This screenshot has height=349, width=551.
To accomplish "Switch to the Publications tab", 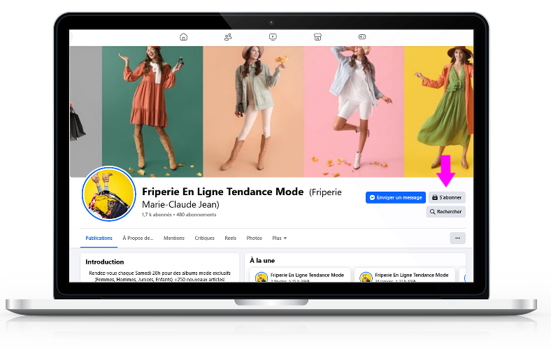I will [99, 238].
